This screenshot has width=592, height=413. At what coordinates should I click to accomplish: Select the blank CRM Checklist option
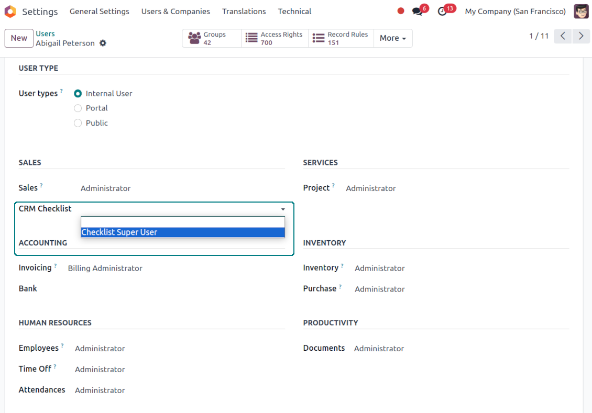coord(182,222)
